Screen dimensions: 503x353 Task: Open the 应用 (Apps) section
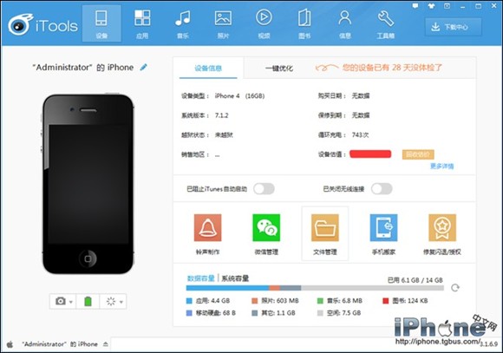pos(142,23)
